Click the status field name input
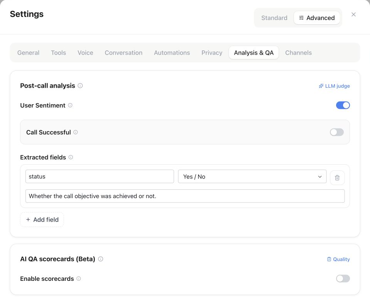The image size is (370, 297). pyautogui.click(x=99, y=177)
